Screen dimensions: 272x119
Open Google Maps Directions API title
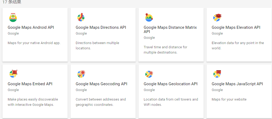101,27
